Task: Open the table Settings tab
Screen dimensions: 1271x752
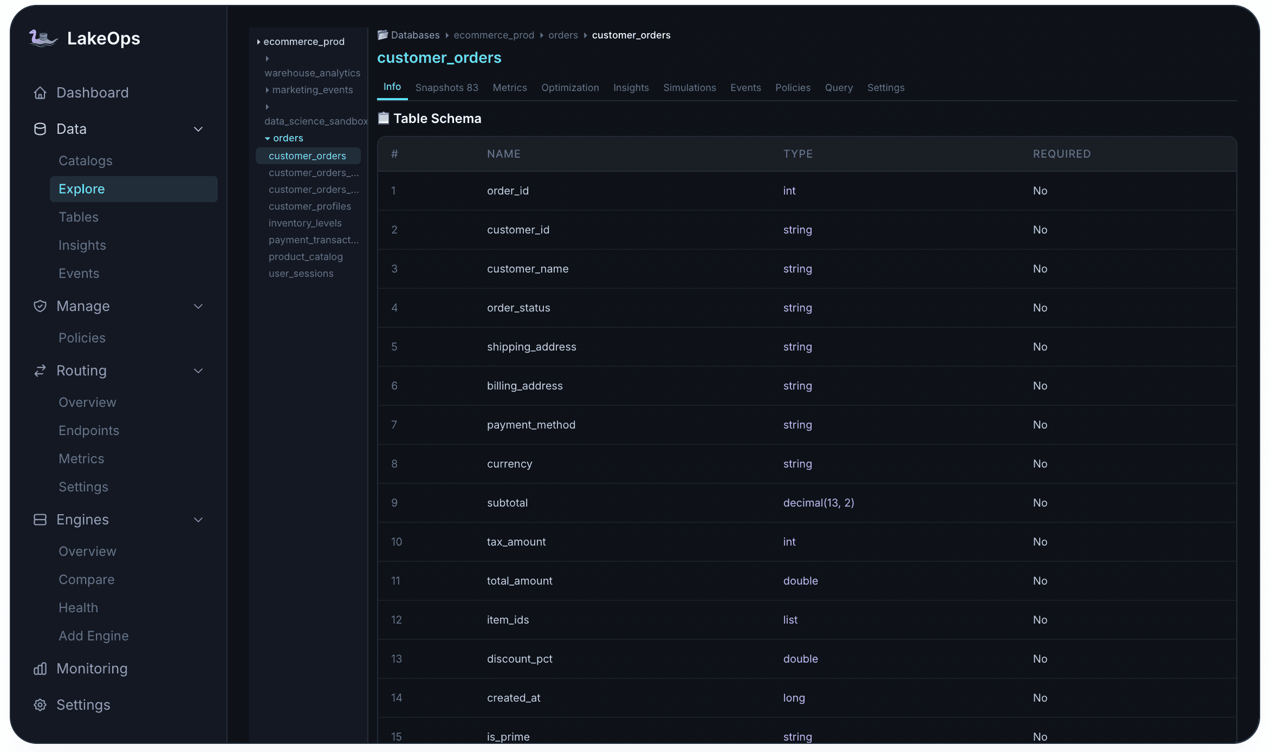Action: tap(886, 88)
